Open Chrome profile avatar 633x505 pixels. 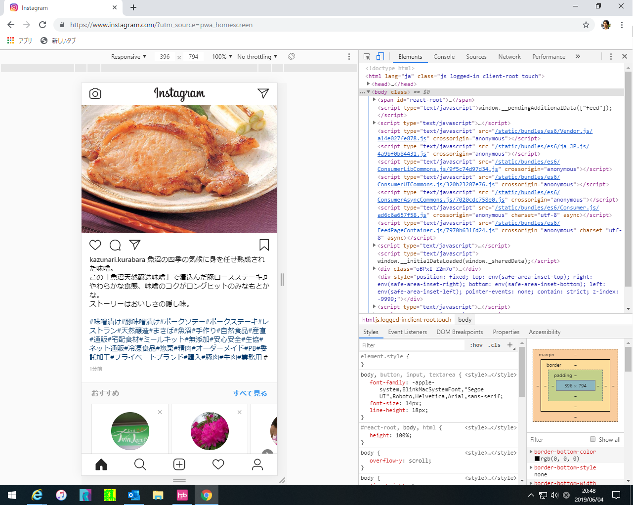[x=606, y=25]
